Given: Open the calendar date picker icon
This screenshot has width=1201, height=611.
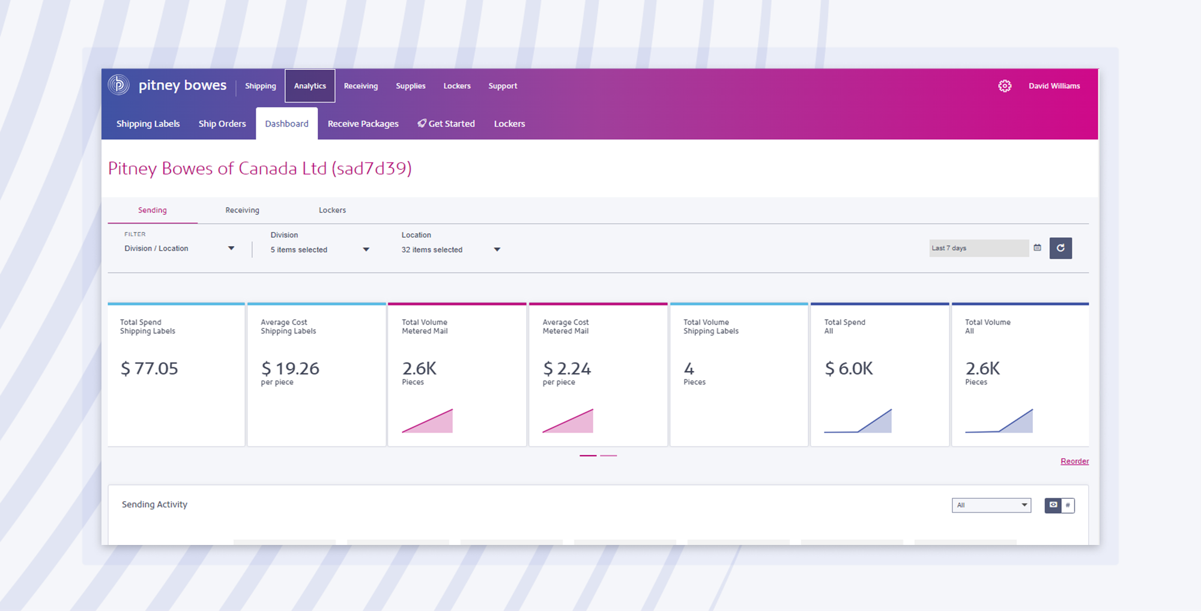Looking at the screenshot, I should [x=1037, y=248].
